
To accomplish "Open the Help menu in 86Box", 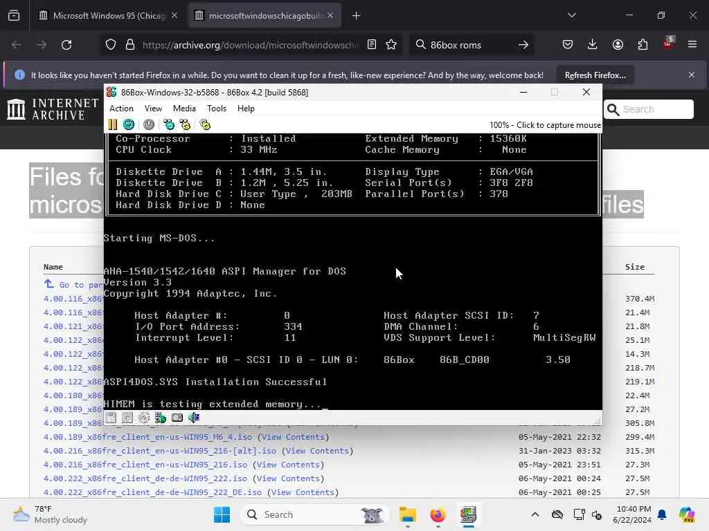I will click(x=246, y=109).
